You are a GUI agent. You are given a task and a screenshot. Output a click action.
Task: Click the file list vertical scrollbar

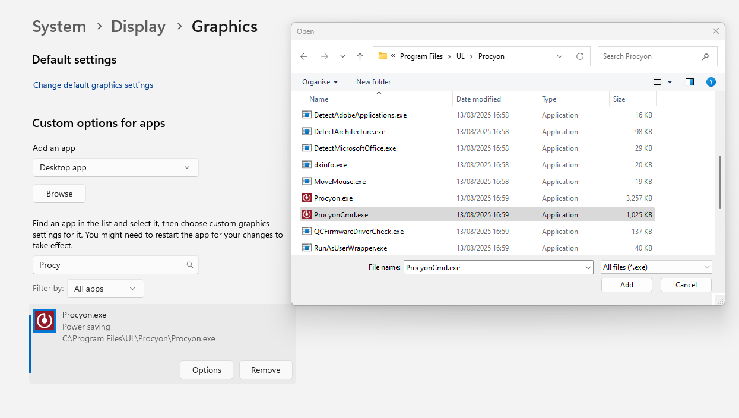(x=721, y=182)
